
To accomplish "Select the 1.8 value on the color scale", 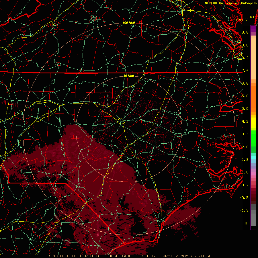I will point(245,160).
